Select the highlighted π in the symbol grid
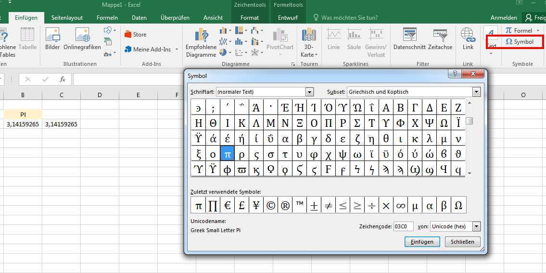Image resolution: width=546 pixels, height=273 pixels. (228, 154)
